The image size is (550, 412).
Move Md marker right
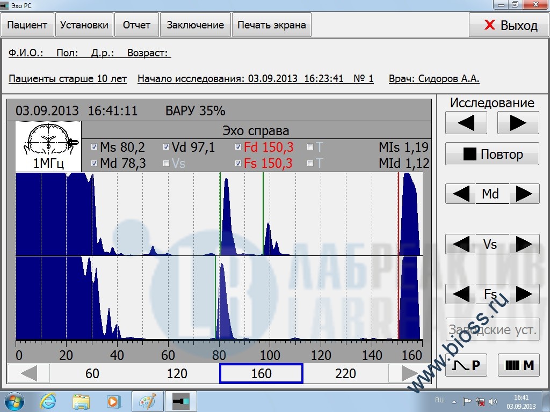point(524,194)
